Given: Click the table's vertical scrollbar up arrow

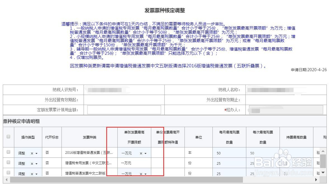Looking at the screenshot, I should (x=323, y=151).
